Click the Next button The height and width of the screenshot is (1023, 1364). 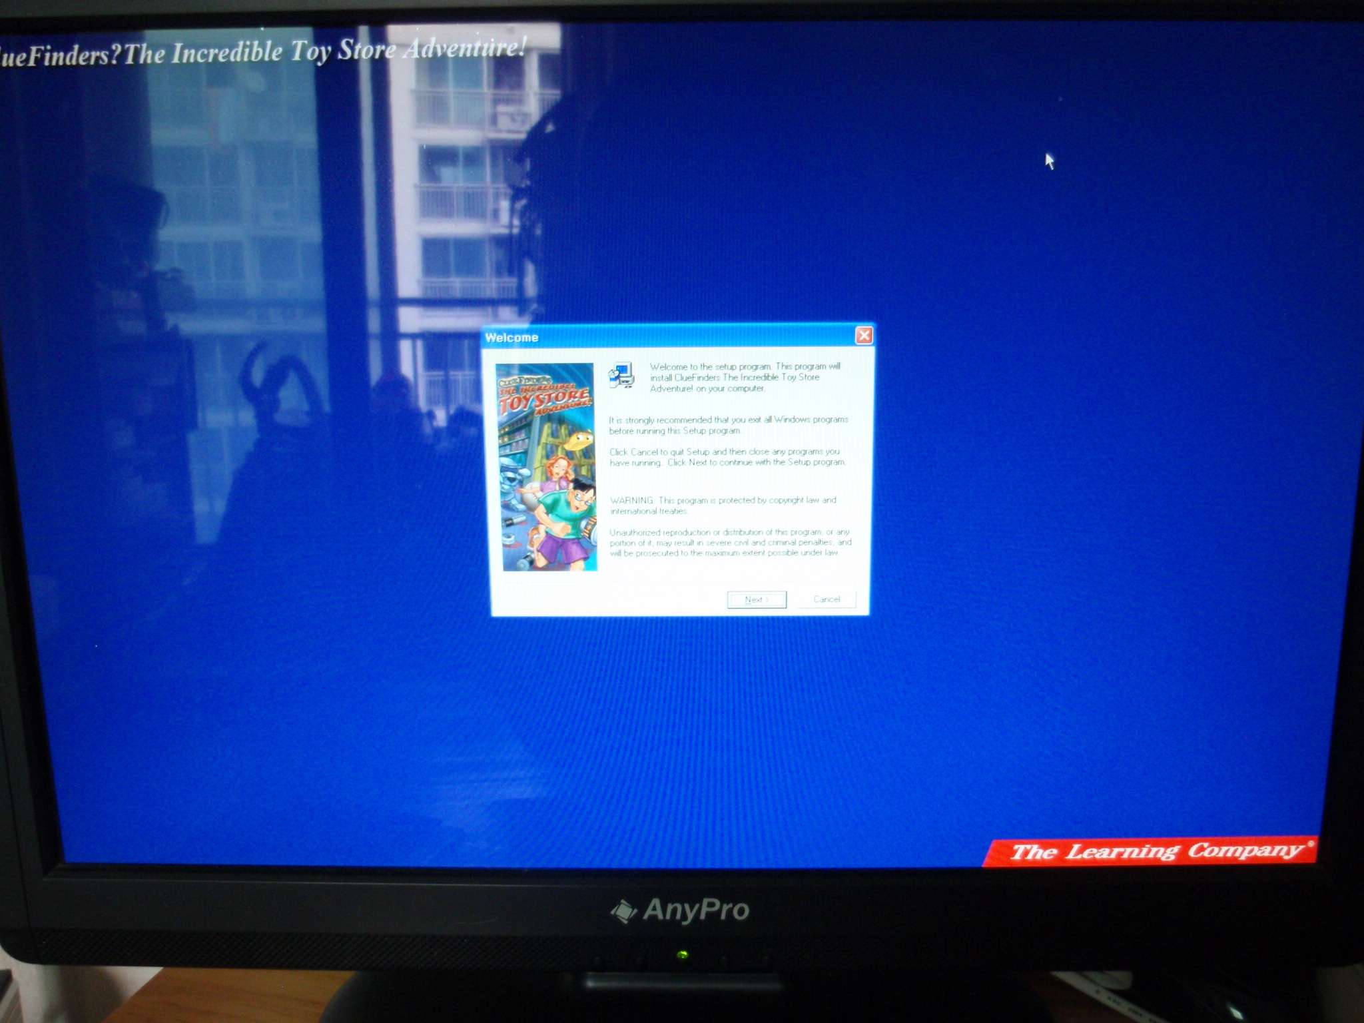click(x=757, y=599)
